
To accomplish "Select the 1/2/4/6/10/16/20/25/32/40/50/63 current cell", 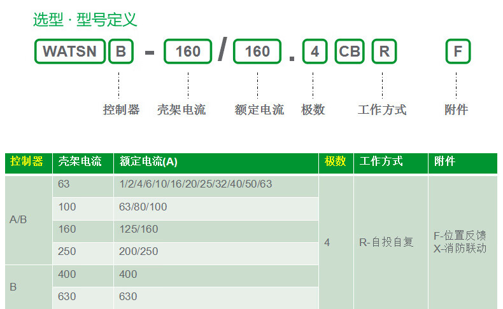I will pyautogui.click(x=195, y=184).
